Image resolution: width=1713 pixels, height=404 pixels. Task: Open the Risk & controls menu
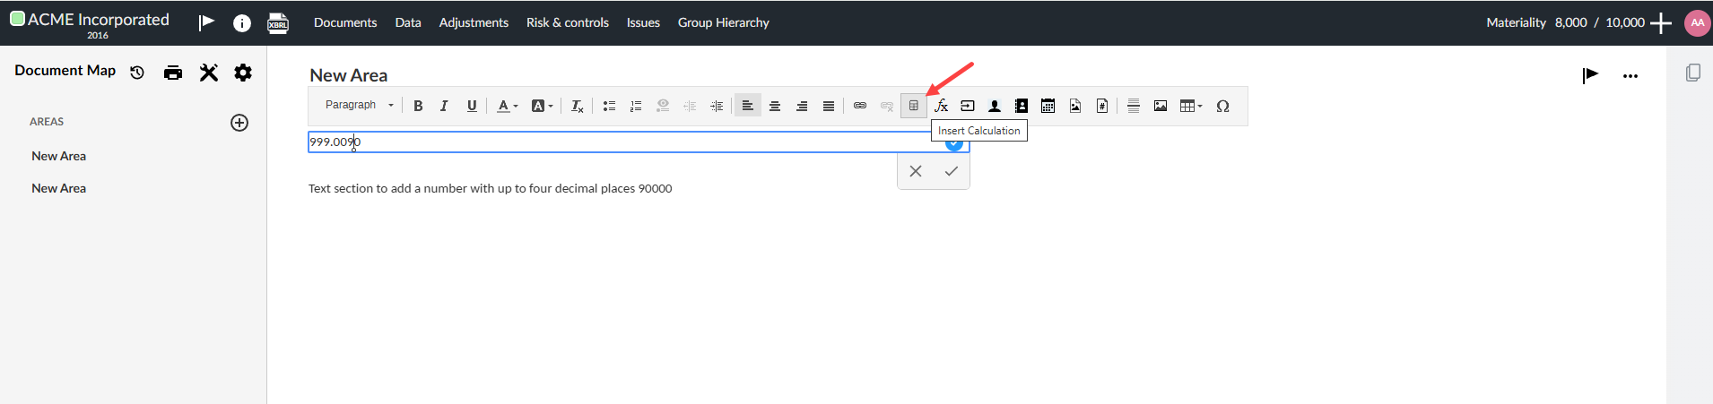(x=567, y=22)
